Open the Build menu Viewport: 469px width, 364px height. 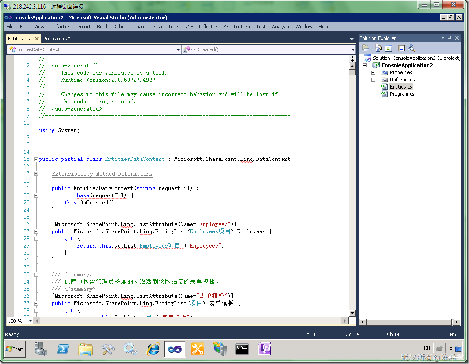[x=102, y=27]
